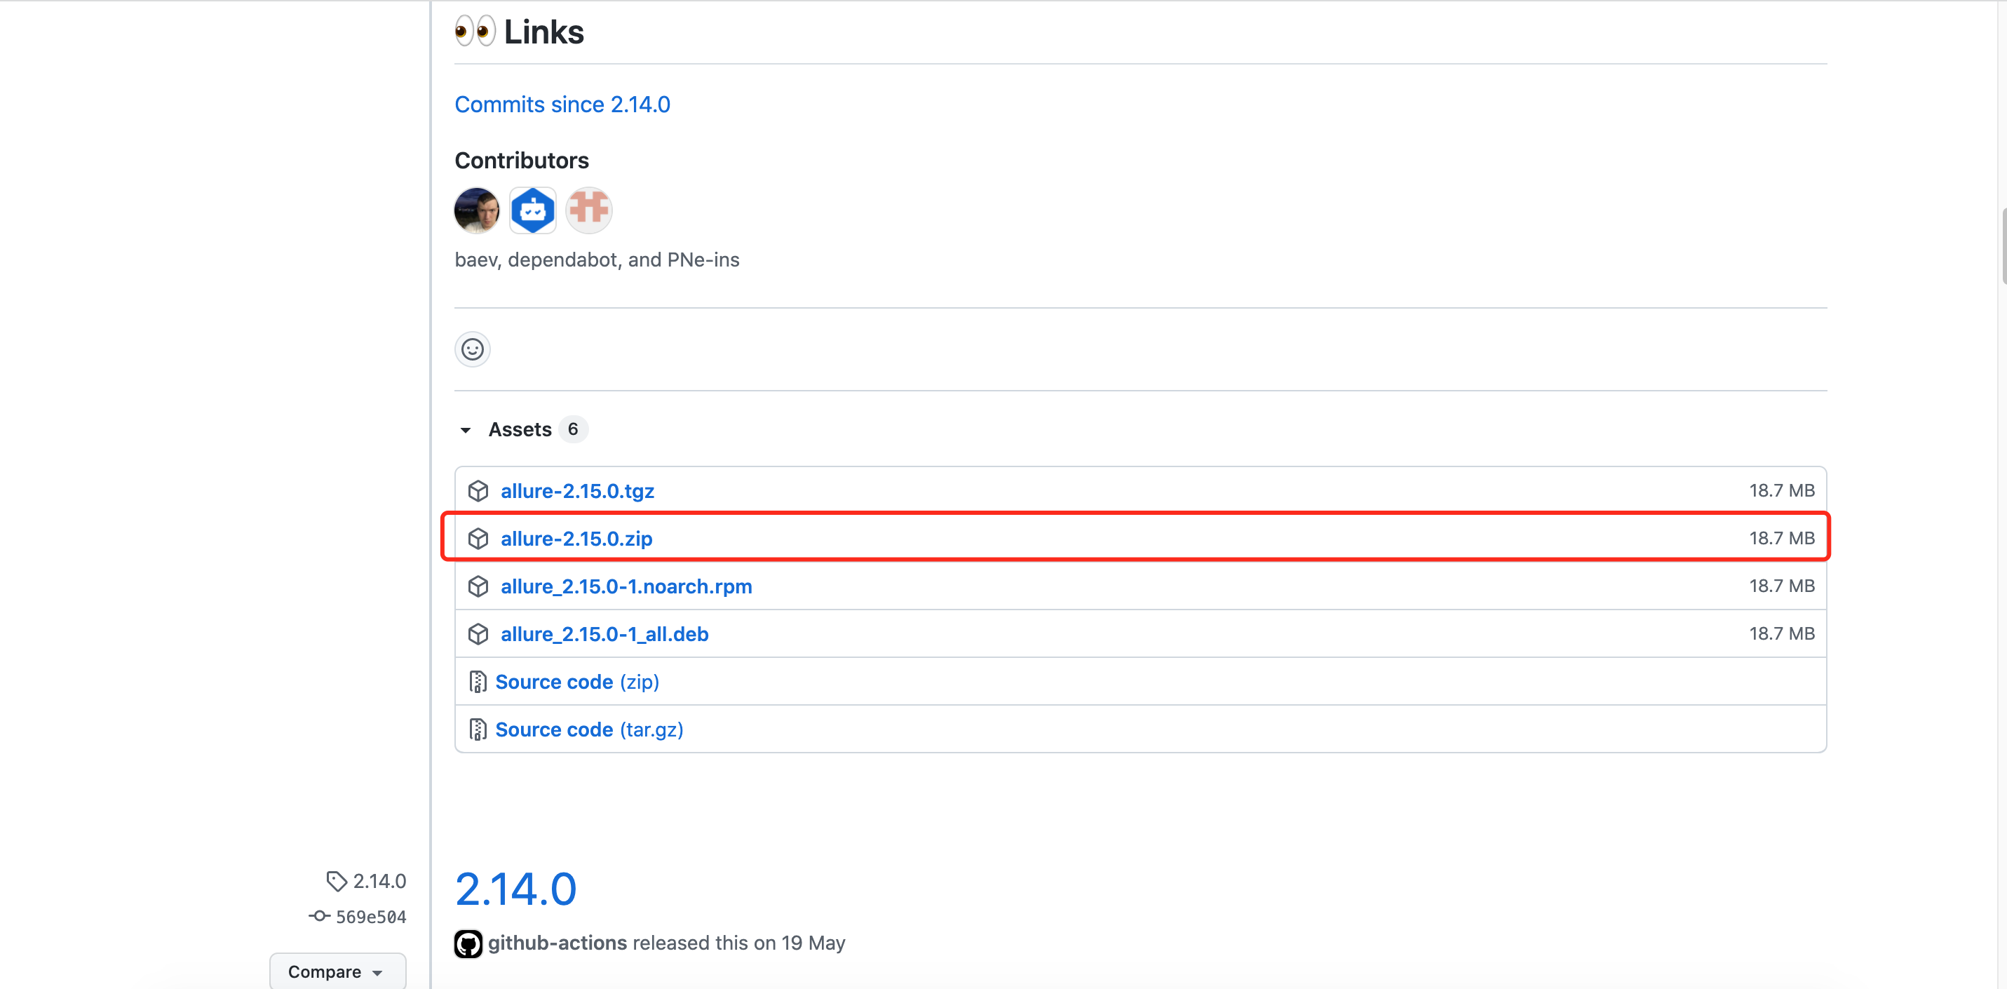The width and height of the screenshot is (2007, 989).
Task: Open the 2.14.0 release title
Action: [x=515, y=889]
